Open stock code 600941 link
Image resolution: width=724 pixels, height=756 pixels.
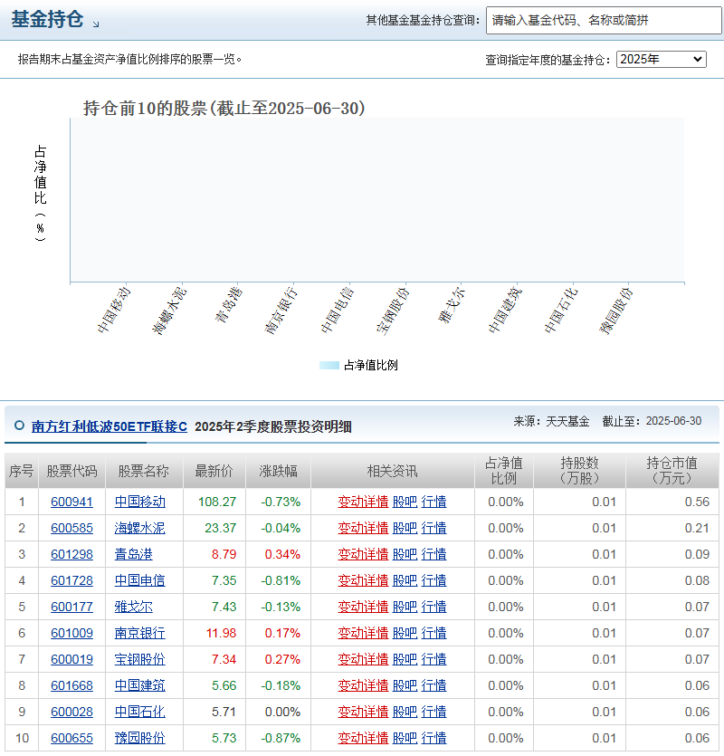[x=71, y=502]
